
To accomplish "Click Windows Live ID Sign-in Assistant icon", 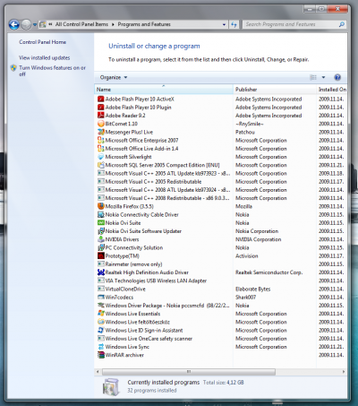I will pyautogui.click(x=101, y=331).
